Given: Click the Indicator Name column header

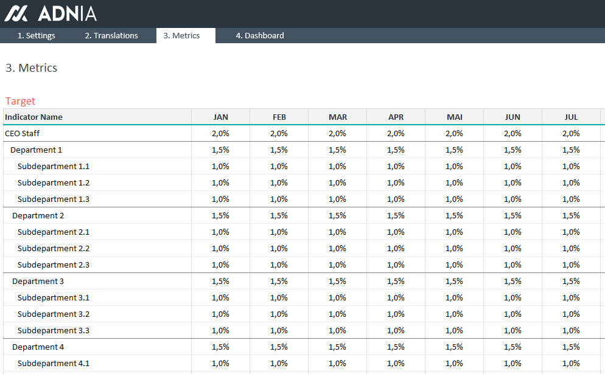Looking at the screenshot, I should point(33,117).
